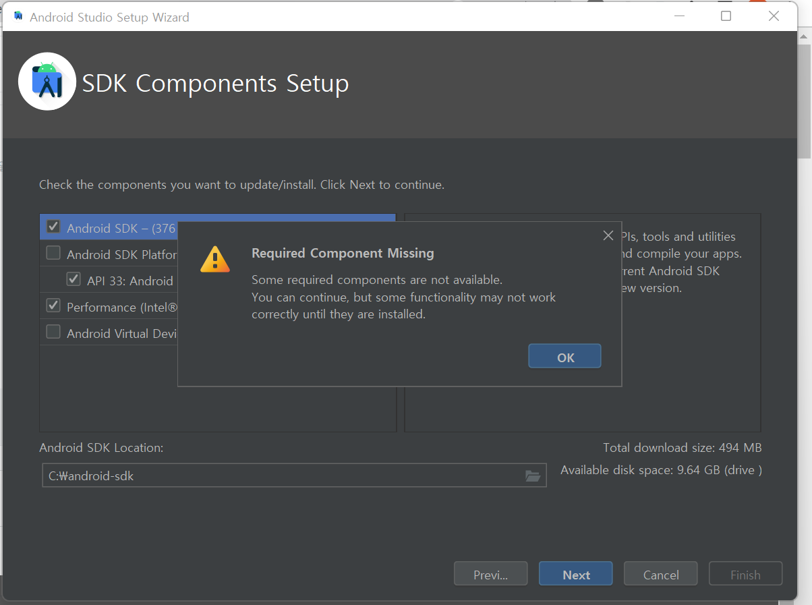Click the Android SDK Platform row label
The height and width of the screenshot is (605, 812).
(121, 254)
